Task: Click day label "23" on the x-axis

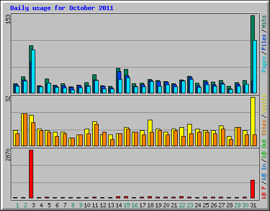Action: tap(190, 205)
